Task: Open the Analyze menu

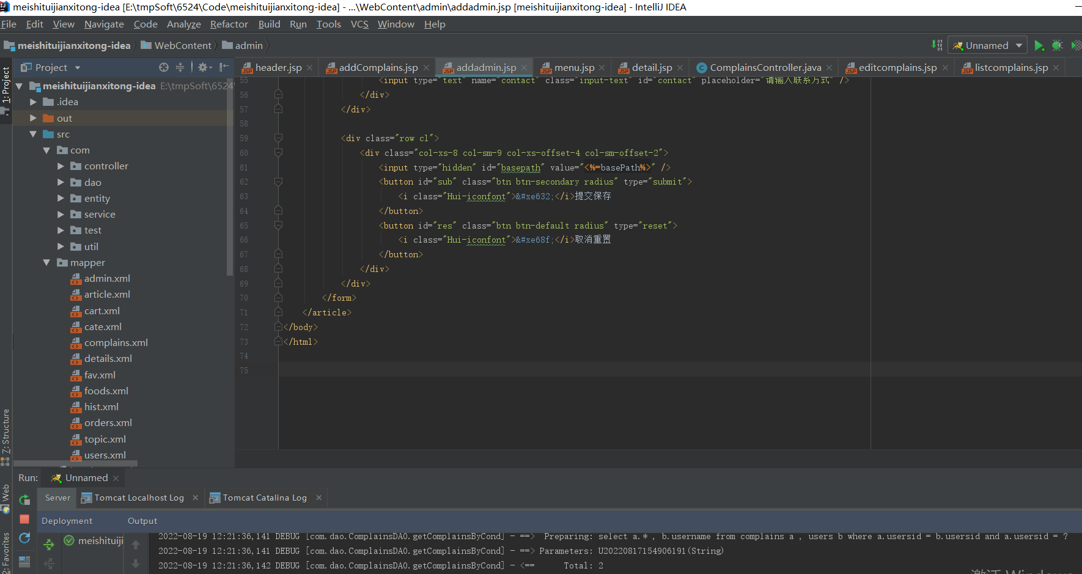Action: click(x=183, y=24)
